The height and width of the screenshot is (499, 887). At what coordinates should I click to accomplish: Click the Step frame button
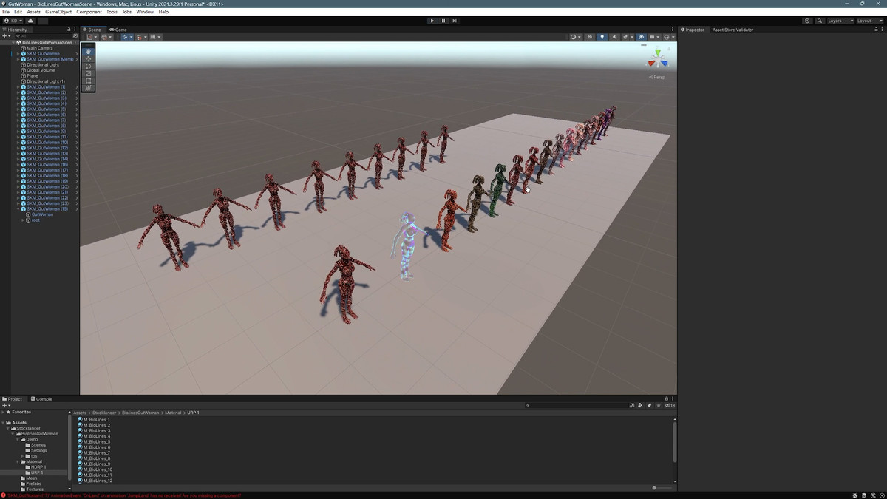click(x=455, y=21)
